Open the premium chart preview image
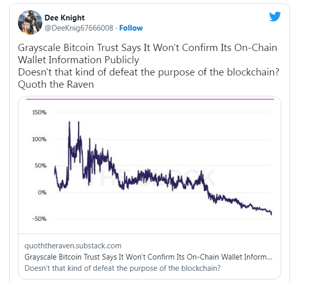Image resolution: width=315 pixels, height=282 pixels. click(150, 165)
